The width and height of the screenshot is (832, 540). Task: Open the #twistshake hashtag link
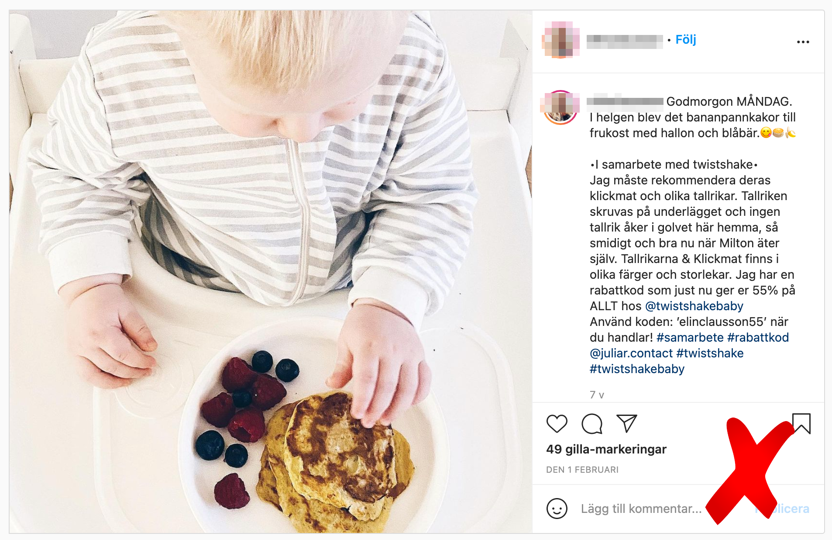[710, 353]
